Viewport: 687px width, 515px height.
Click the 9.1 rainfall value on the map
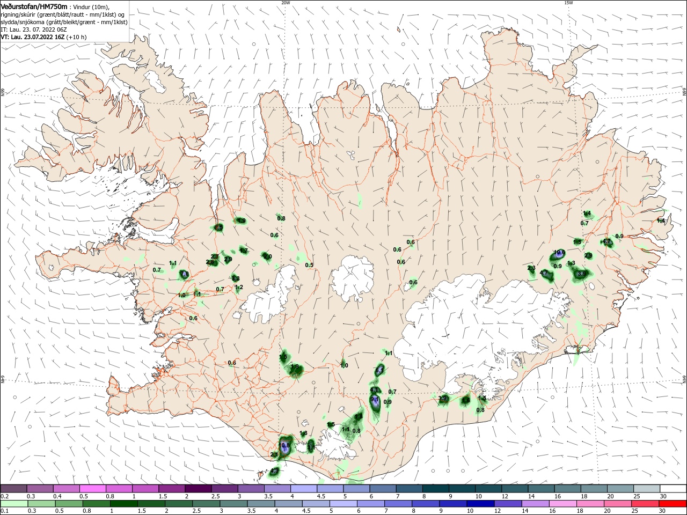coord(375,399)
